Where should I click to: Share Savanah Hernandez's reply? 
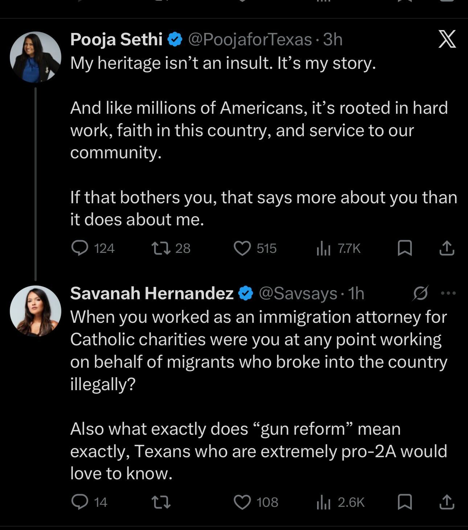click(x=447, y=502)
